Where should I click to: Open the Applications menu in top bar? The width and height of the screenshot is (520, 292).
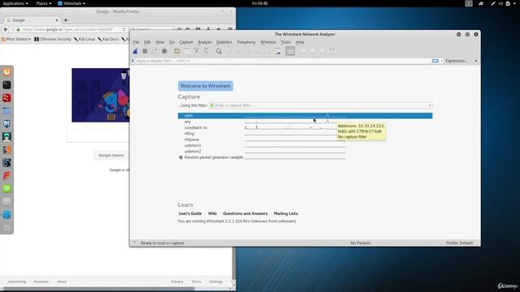pyautogui.click(x=15, y=3)
